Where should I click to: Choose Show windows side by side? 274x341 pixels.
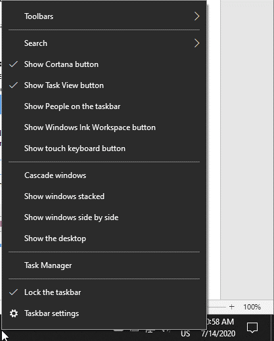(104, 217)
